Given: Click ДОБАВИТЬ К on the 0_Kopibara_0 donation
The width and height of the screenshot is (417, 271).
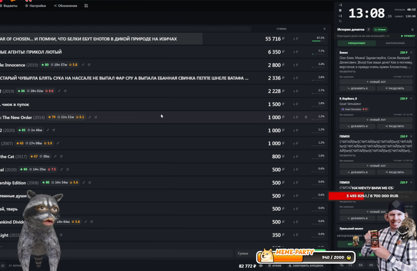Looking at the screenshot, I should tap(358, 126).
